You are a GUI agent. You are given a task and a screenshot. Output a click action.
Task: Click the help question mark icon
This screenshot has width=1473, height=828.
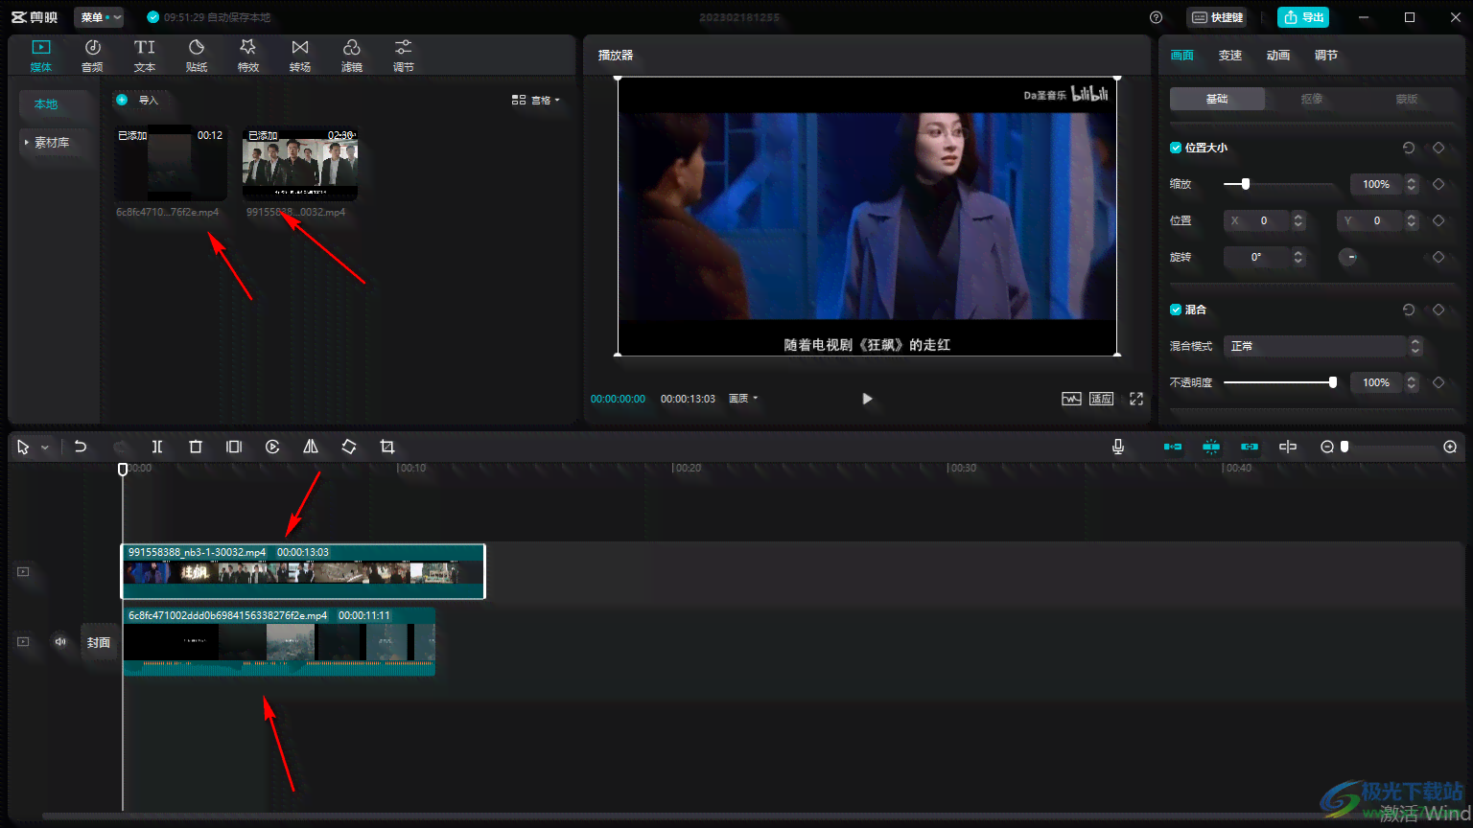coord(1156,17)
